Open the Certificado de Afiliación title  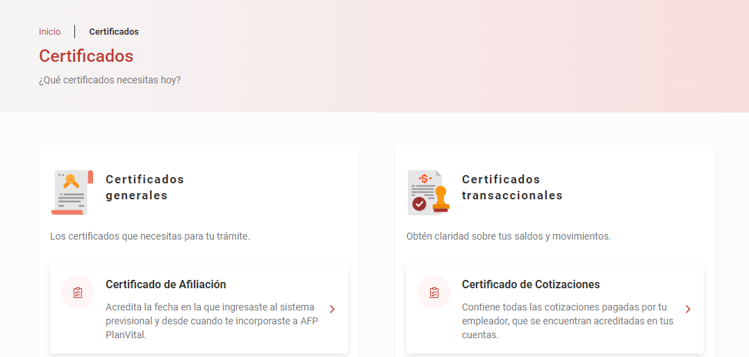point(165,284)
